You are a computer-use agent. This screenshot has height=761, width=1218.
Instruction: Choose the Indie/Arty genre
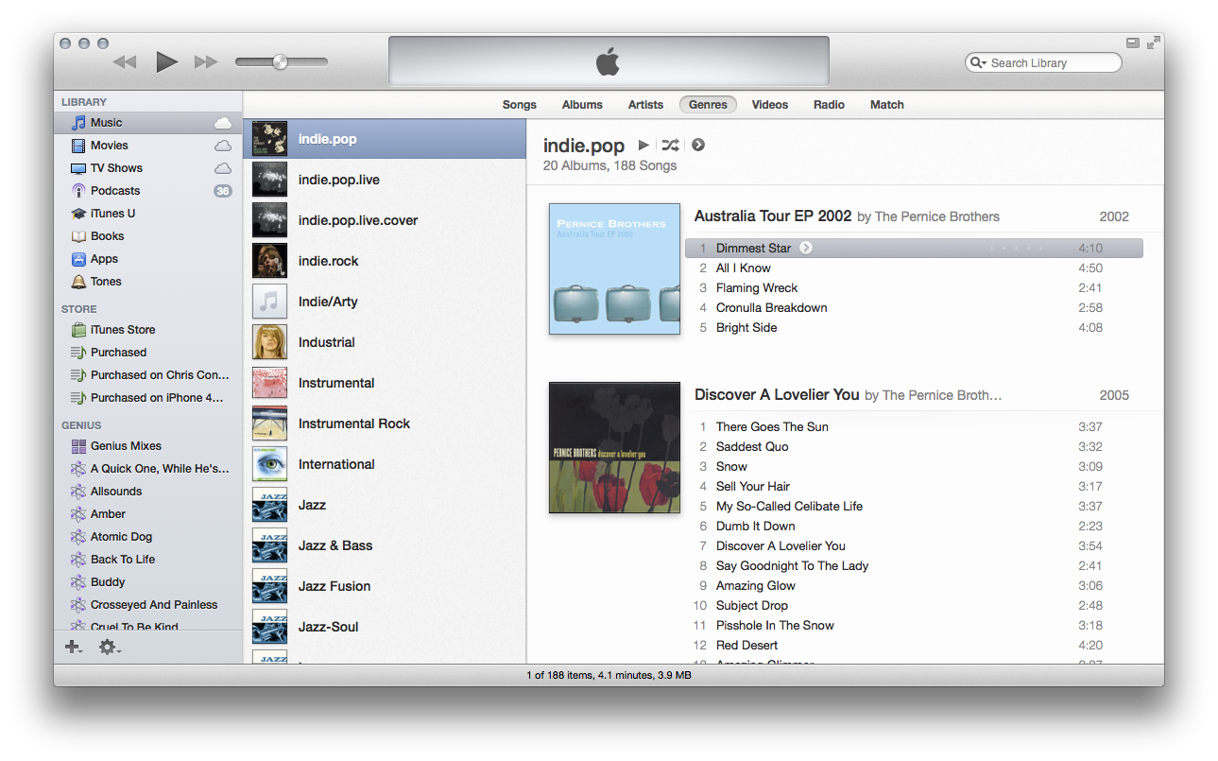coord(385,302)
